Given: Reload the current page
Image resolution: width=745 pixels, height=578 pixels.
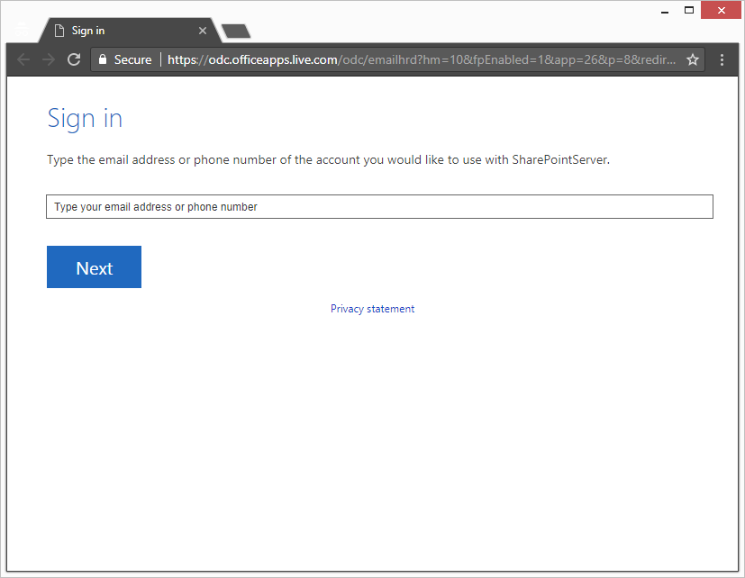Looking at the screenshot, I should [x=74, y=59].
